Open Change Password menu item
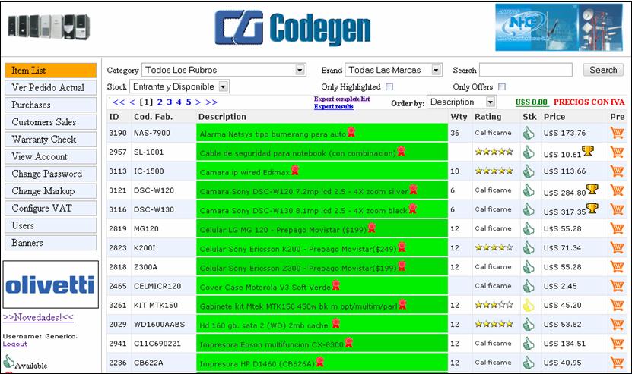Image resolution: width=632 pixels, height=374 pixels. pyautogui.click(x=51, y=174)
